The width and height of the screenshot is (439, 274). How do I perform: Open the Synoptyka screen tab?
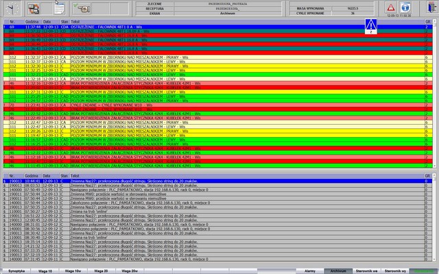(16, 271)
